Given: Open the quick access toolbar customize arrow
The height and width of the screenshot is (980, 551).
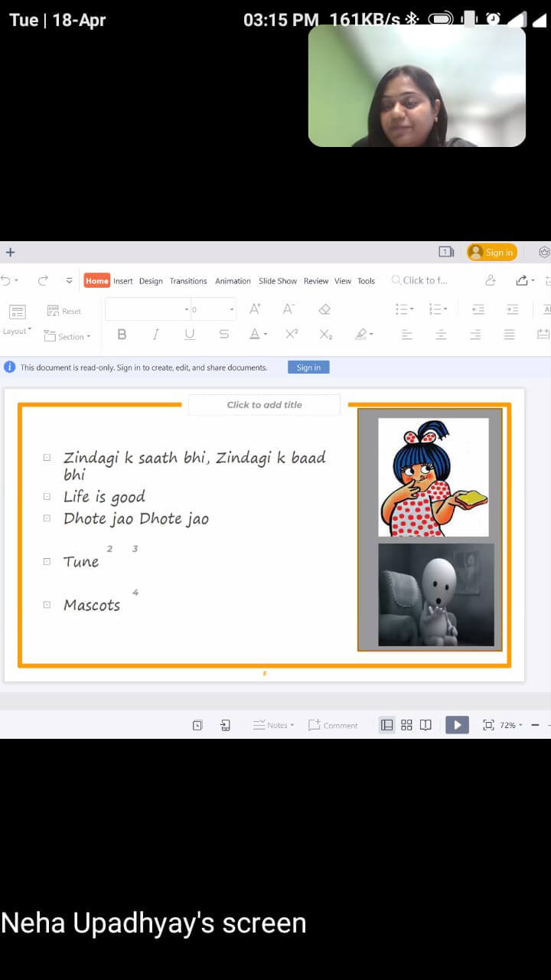Looking at the screenshot, I should tap(69, 281).
